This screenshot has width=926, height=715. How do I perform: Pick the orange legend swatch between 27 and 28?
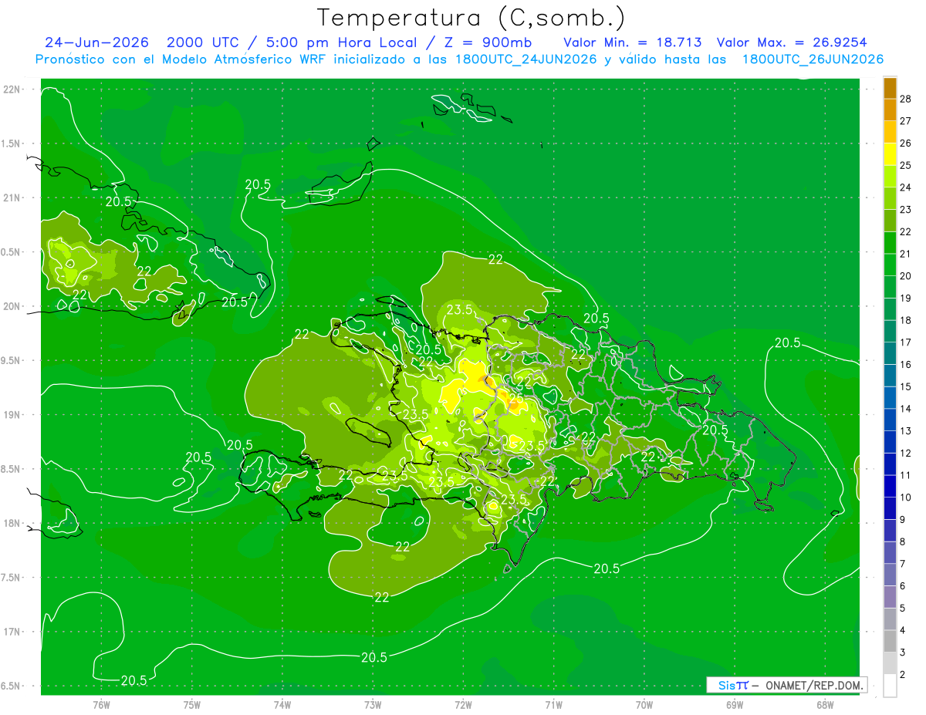click(x=890, y=110)
